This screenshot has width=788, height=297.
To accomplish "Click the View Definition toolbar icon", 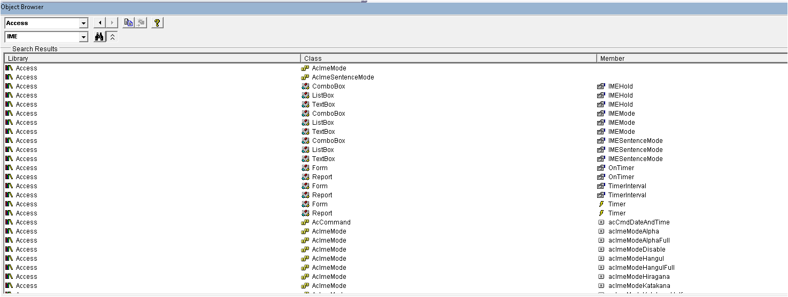I will coord(141,23).
